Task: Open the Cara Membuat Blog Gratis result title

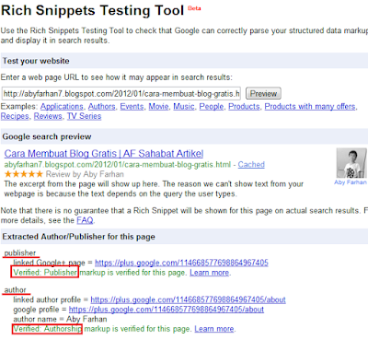Action: pyautogui.click(x=104, y=154)
